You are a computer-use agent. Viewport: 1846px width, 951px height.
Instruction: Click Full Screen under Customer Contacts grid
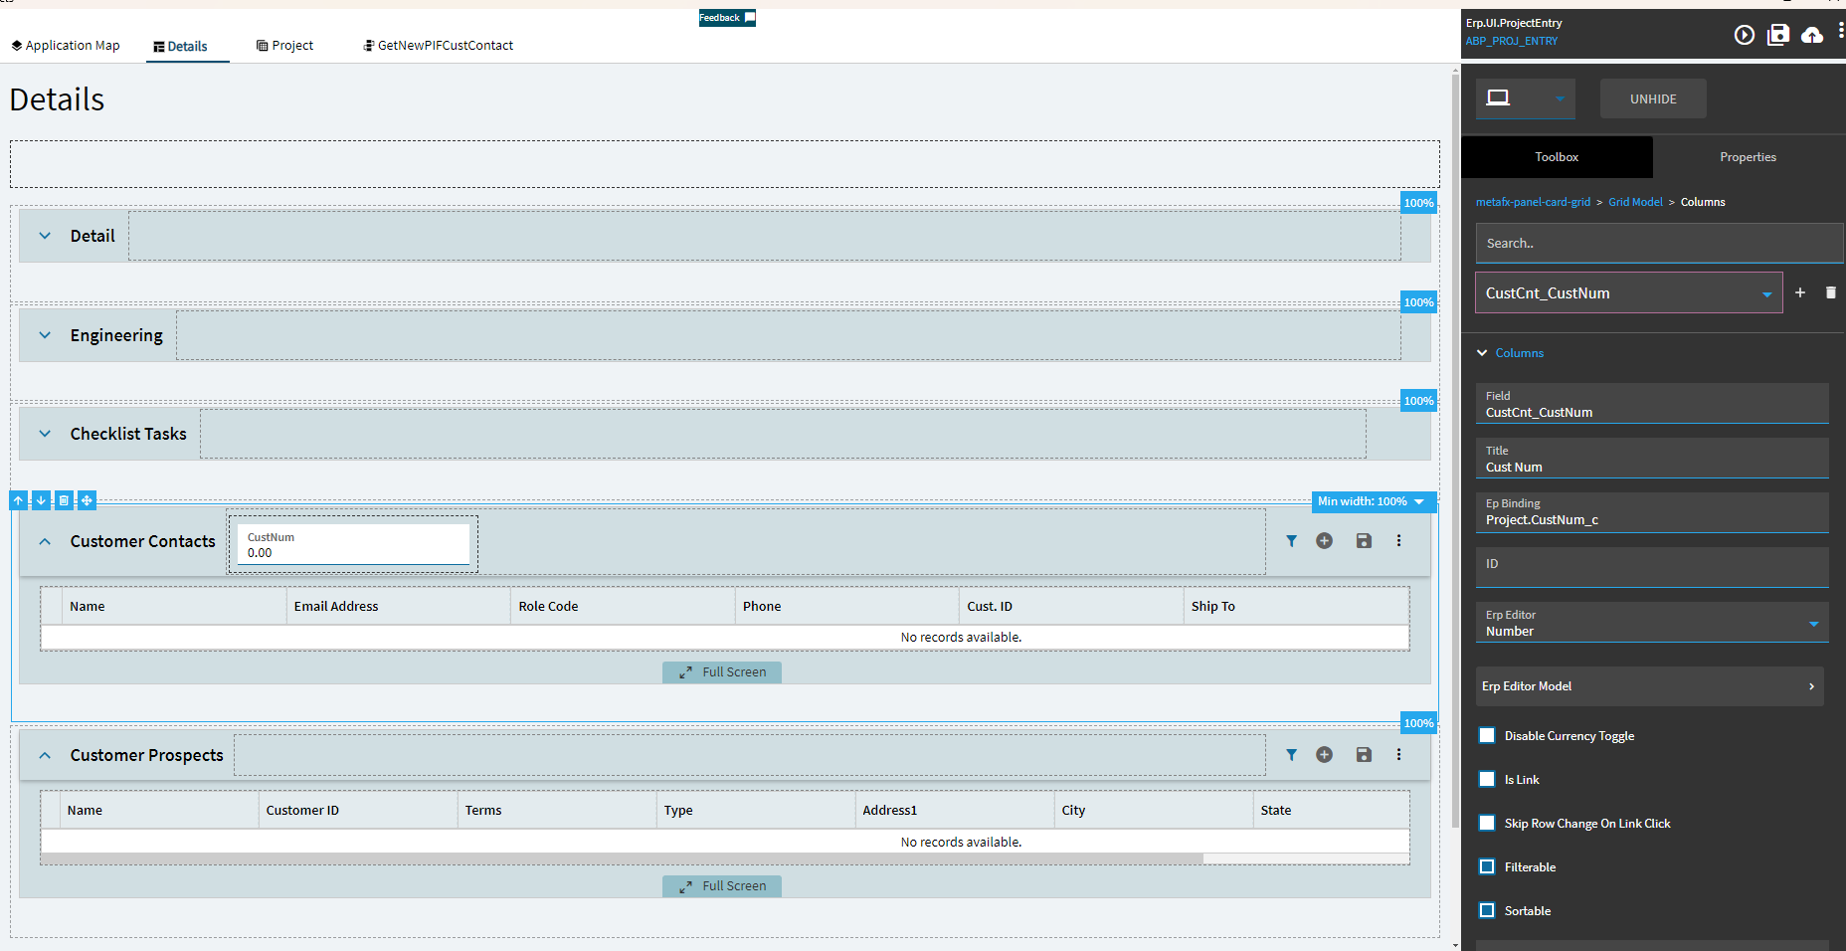[722, 672]
